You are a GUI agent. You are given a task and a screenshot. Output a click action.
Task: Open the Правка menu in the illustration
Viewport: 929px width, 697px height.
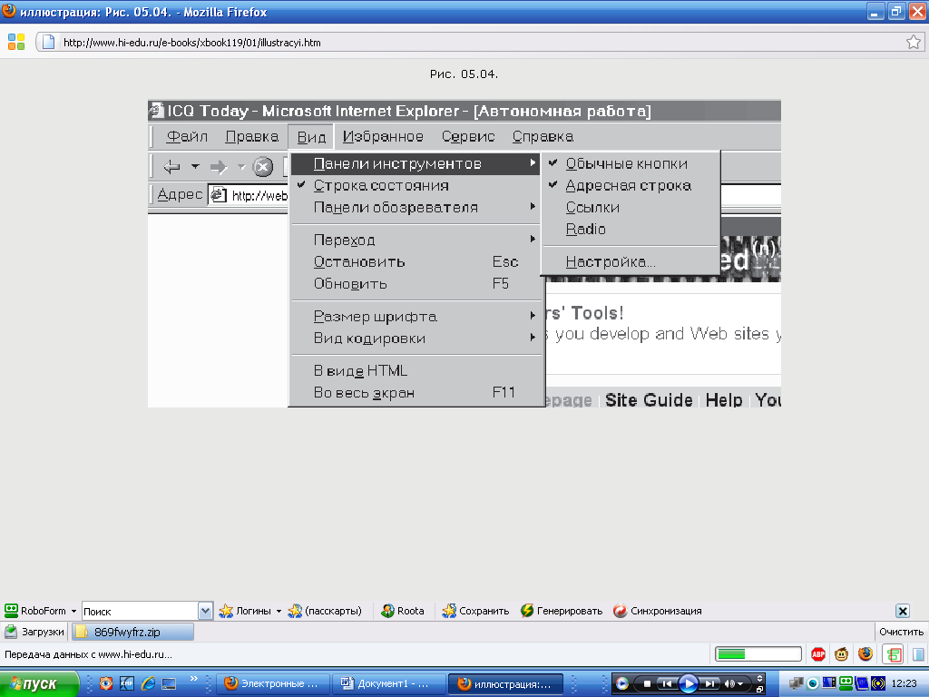(252, 136)
